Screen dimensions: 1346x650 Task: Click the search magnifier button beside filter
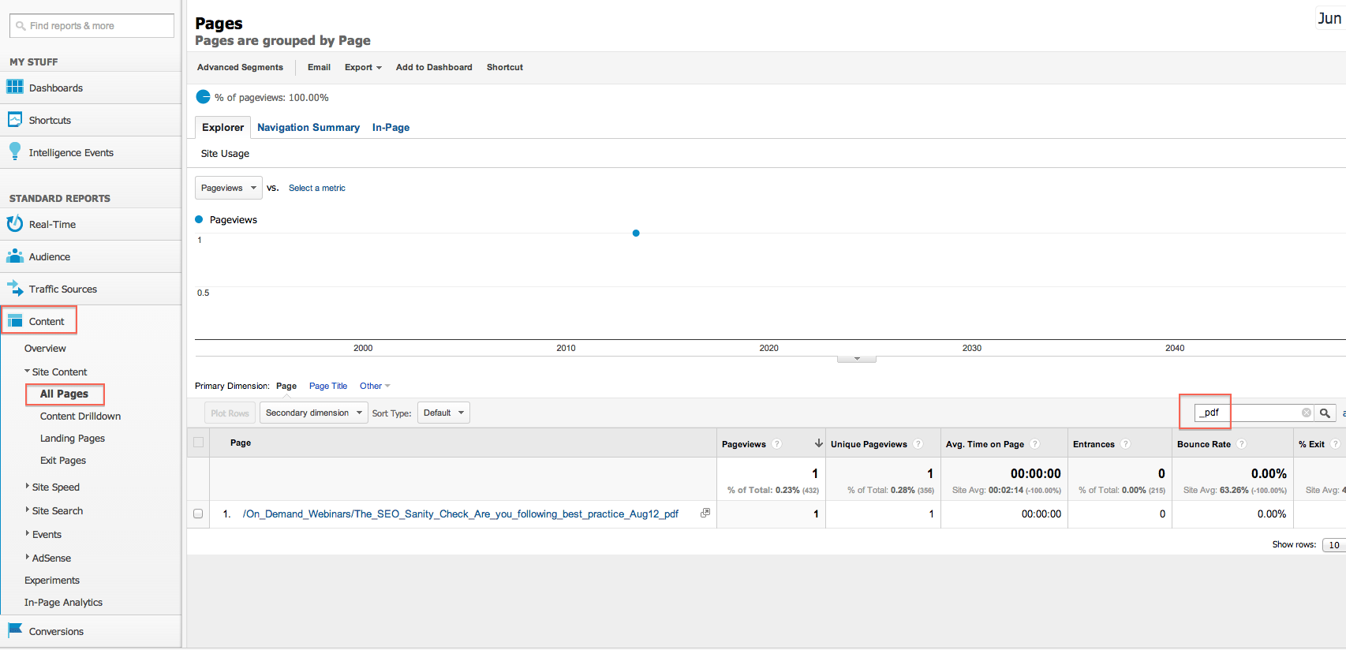[1325, 413]
